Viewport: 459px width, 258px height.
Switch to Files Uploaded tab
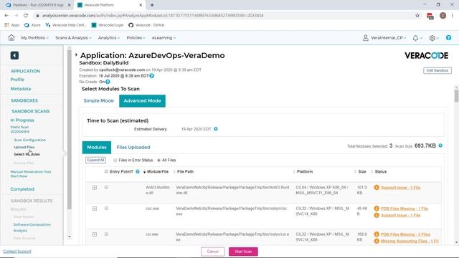pos(133,147)
